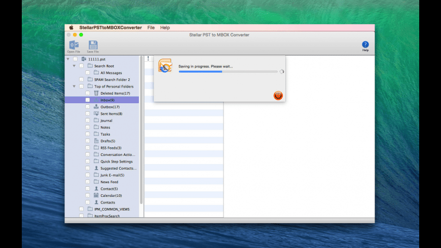Open the File menu
The width and height of the screenshot is (441, 248).
point(151,27)
